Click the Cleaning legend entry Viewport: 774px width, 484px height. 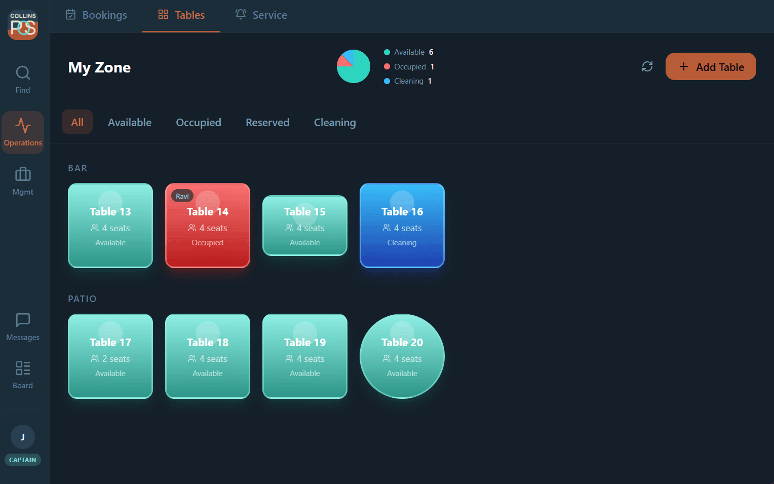pyautogui.click(x=408, y=81)
